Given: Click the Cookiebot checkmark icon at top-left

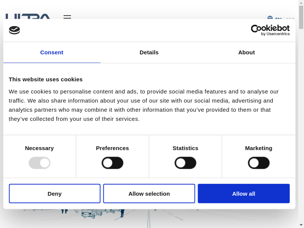Looking at the screenshot, I should pyautogui.click(x=14, y=30).
